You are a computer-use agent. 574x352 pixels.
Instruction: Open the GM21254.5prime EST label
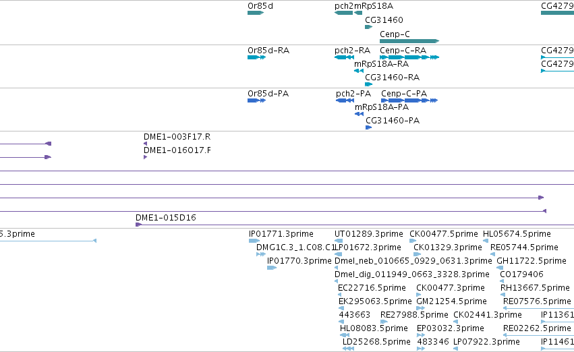click(452, 301)
